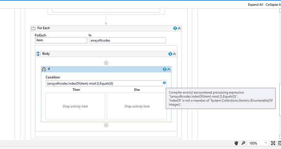This screenshot has width=281, height=149.
Task: Click the If activity title bar
Action: click(106, 69)
